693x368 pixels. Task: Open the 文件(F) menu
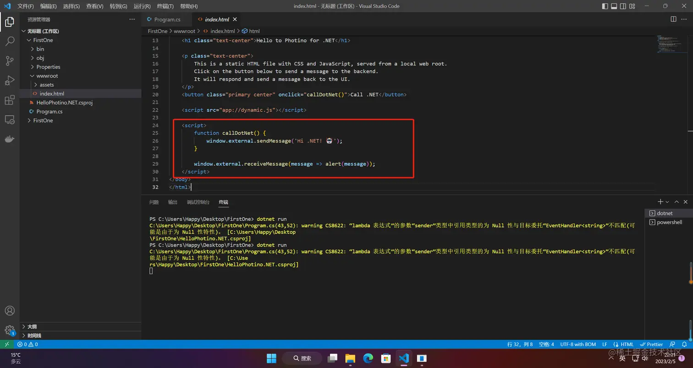click(x=26, y=6)
